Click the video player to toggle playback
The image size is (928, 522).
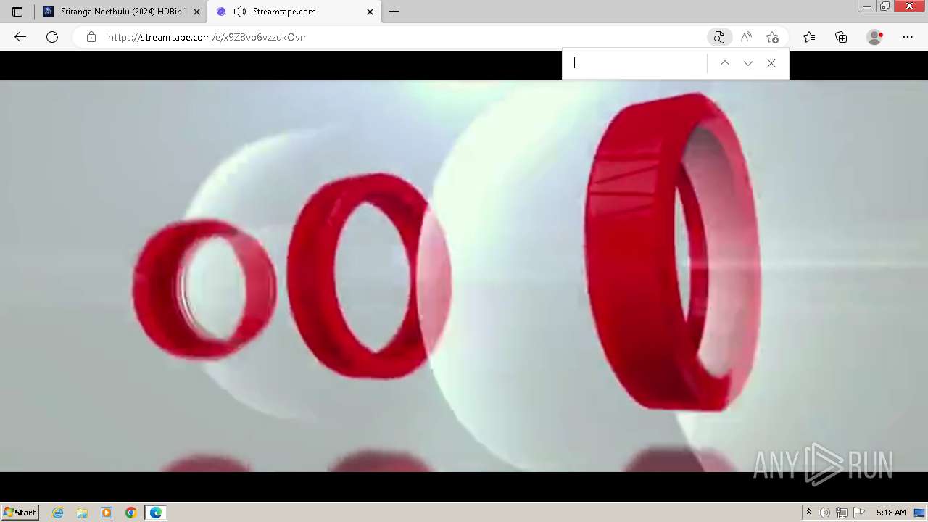point(464,276)
